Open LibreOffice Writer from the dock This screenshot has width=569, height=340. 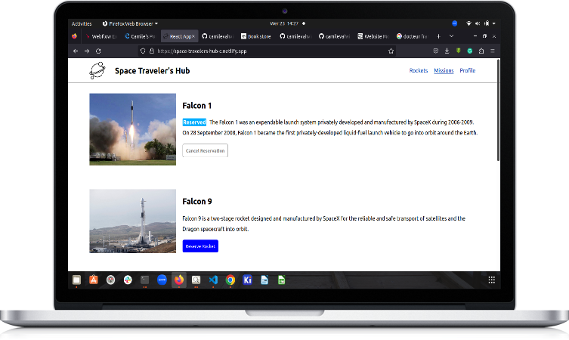tap(264, 280)
